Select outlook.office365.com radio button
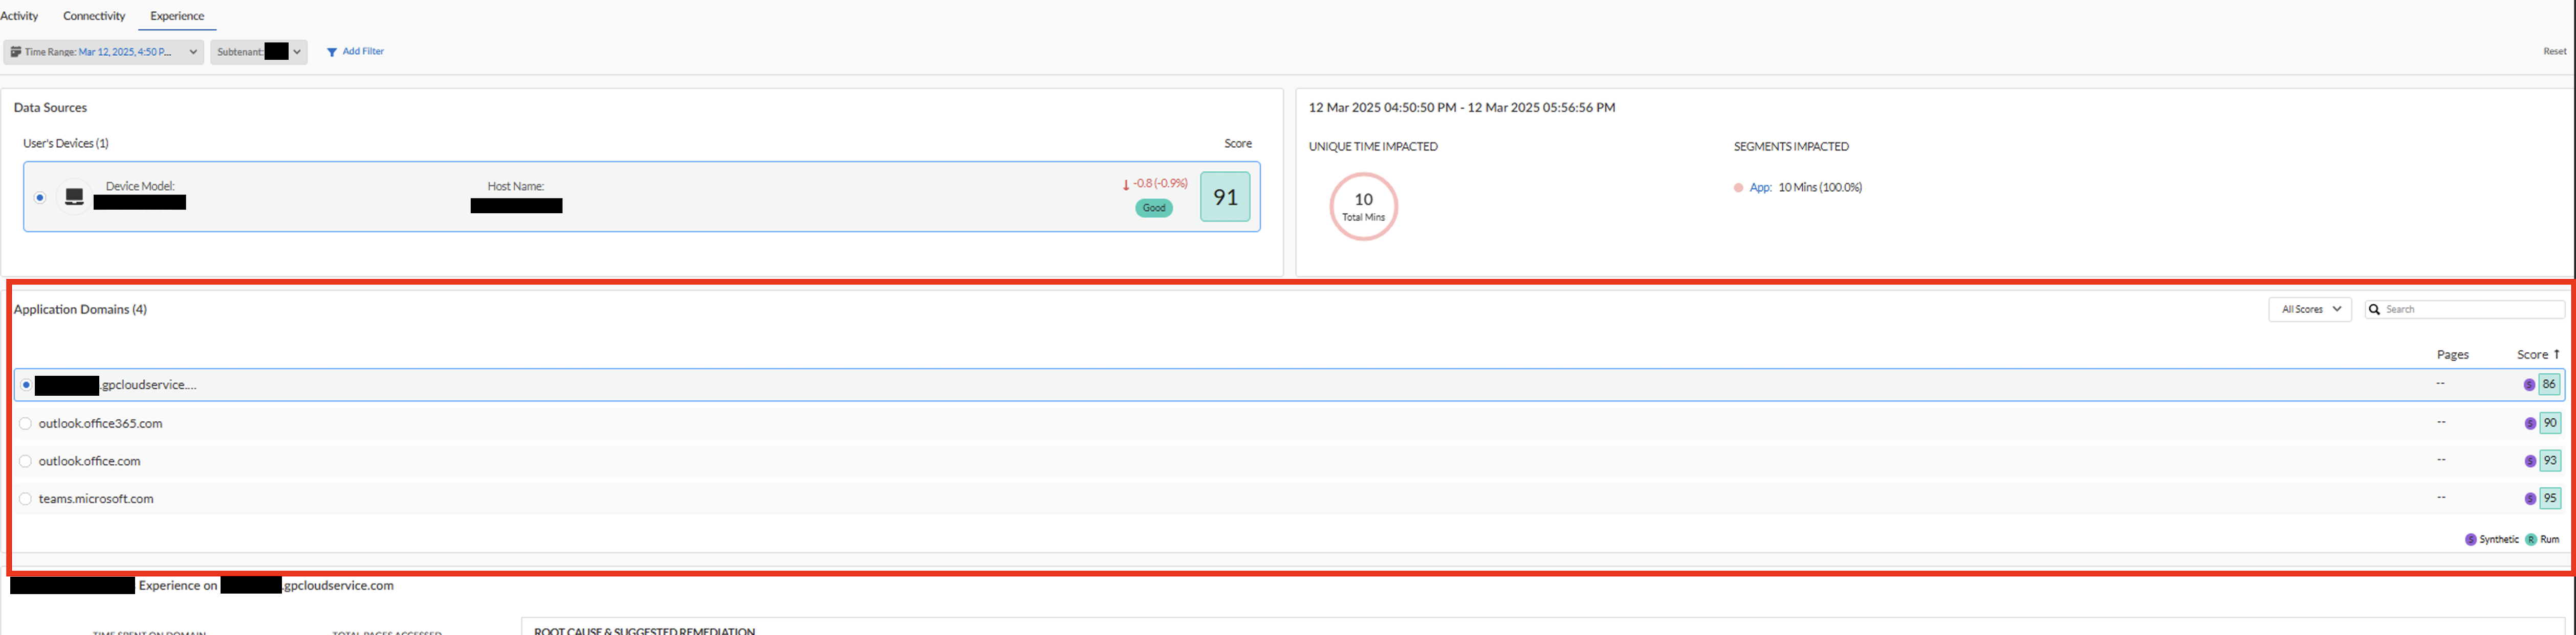 26,423
